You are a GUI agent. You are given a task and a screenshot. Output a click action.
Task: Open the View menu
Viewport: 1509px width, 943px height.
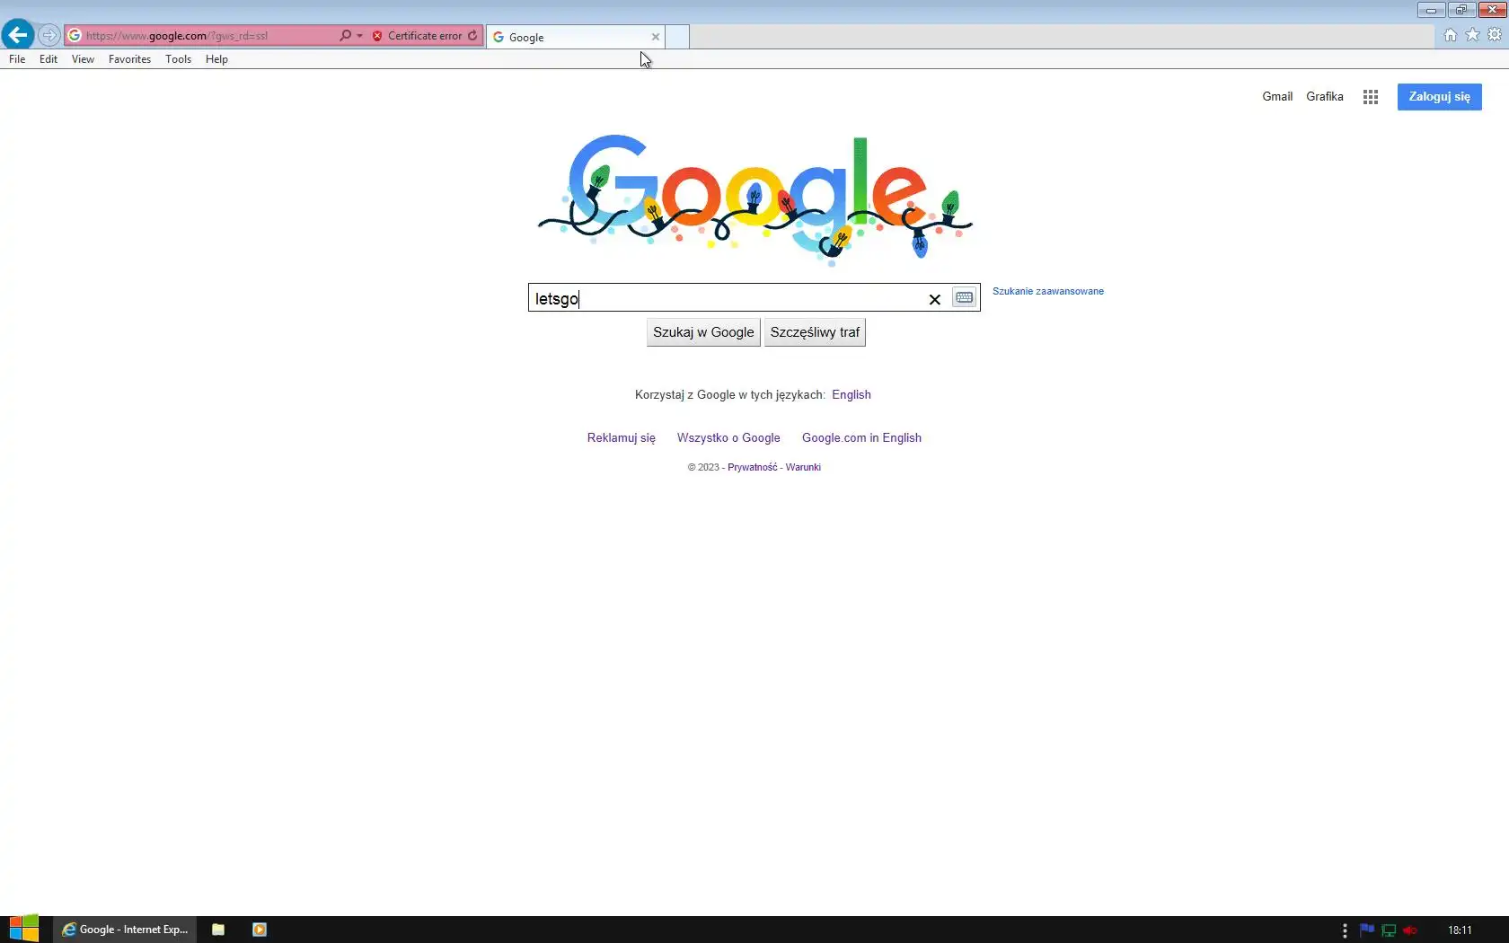tap(83, 59)
